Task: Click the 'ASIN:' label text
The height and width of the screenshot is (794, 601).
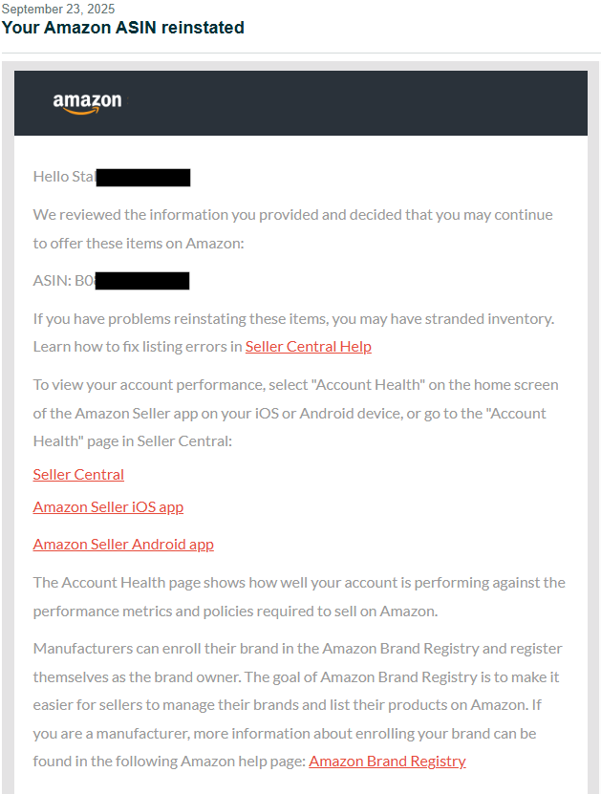Action: (x=53, y=281)
